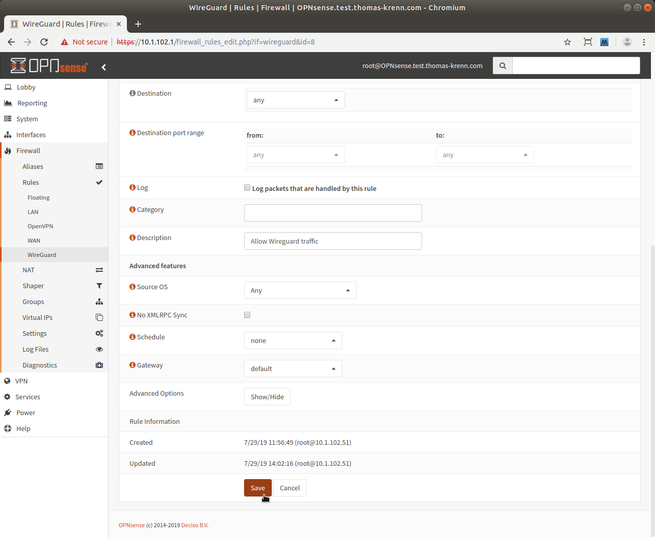Image resolution: width=655 pixels, height=539 pixels.
Task: Click the search magnifier icon in header
Action: (503, 66)
